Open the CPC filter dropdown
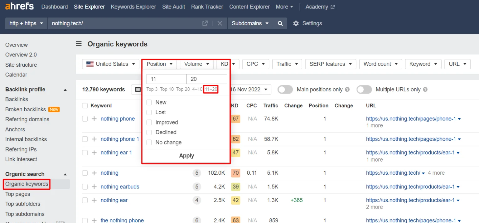The image size is (479, 223). coord(255,64)
